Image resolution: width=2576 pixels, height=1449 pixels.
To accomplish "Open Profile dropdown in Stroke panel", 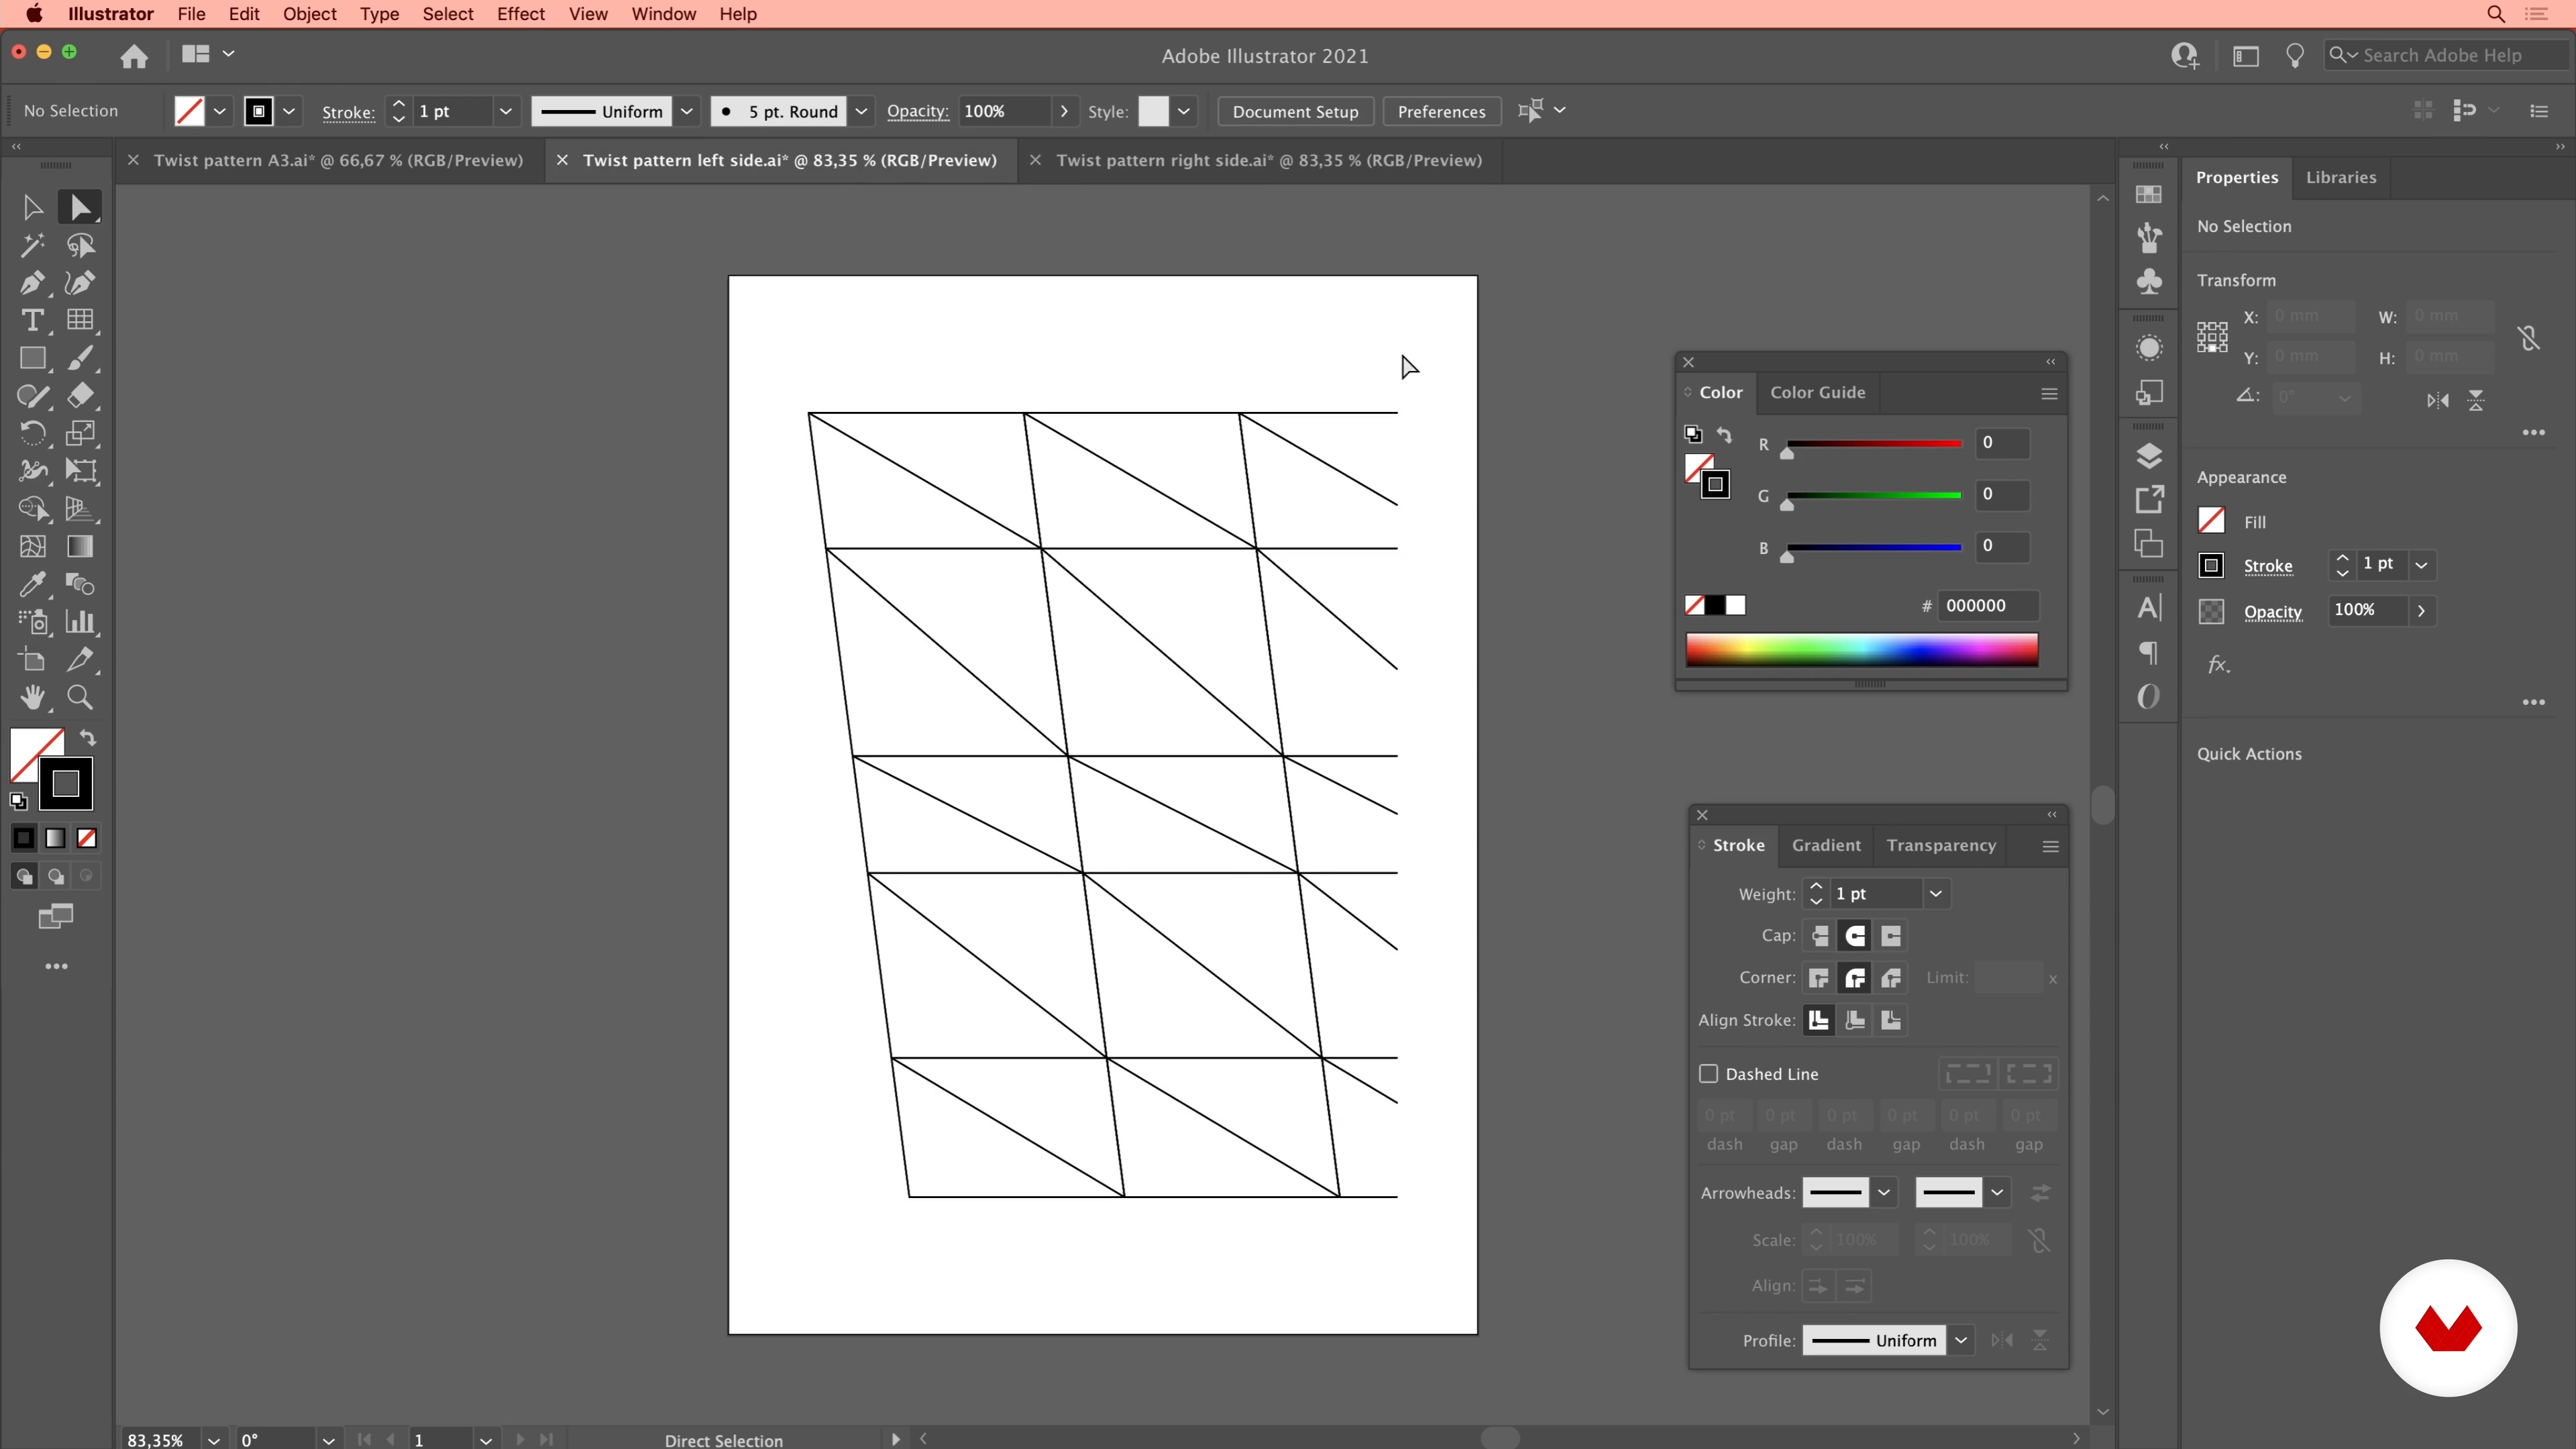I will 1961,1340.
